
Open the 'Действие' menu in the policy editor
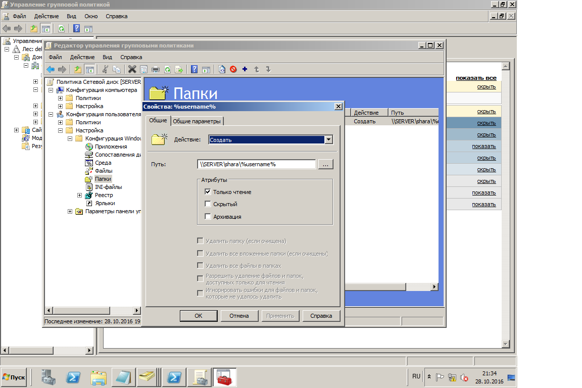pos(82,57)
